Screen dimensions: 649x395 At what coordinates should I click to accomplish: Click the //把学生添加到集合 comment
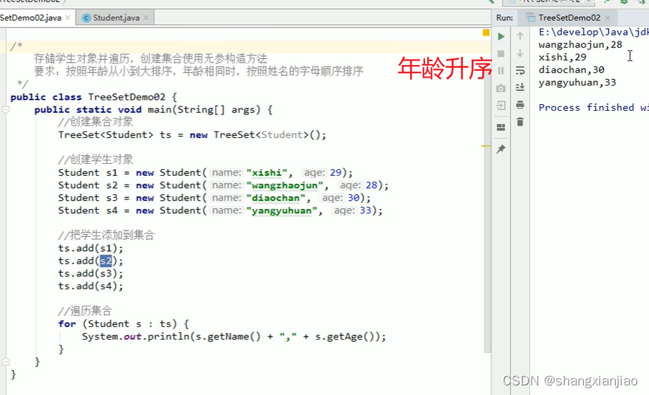[x=106, y=236]
